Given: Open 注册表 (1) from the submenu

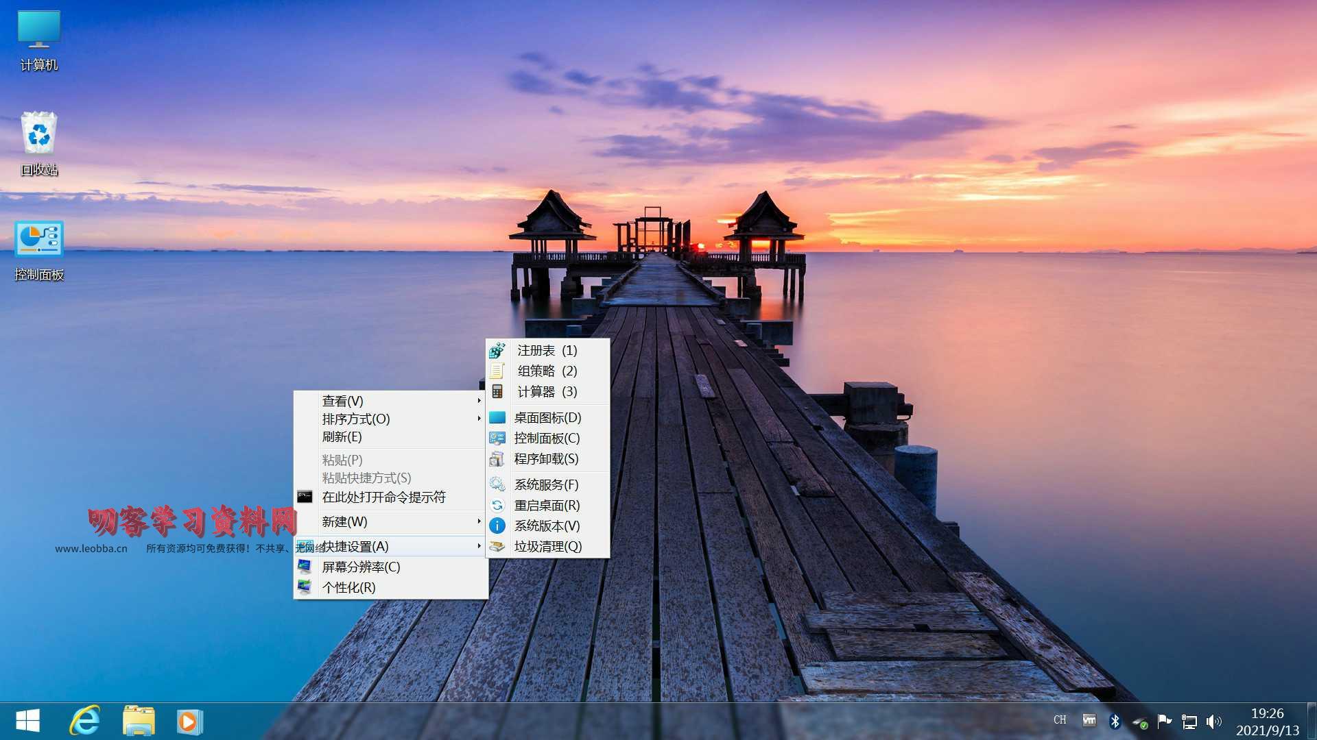Looking at the screenshot, I should [x=547, y=350].
